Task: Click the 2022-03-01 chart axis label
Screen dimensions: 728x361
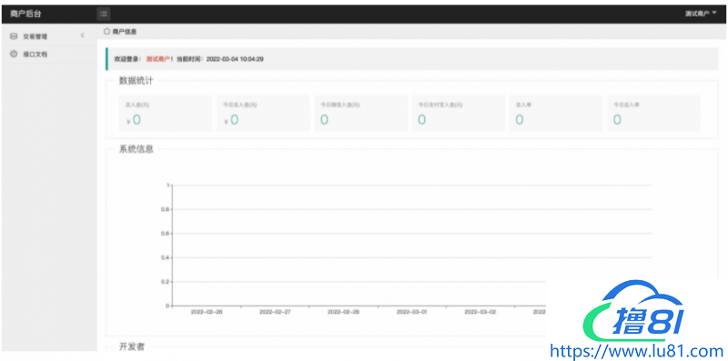Action: (411, 312)
